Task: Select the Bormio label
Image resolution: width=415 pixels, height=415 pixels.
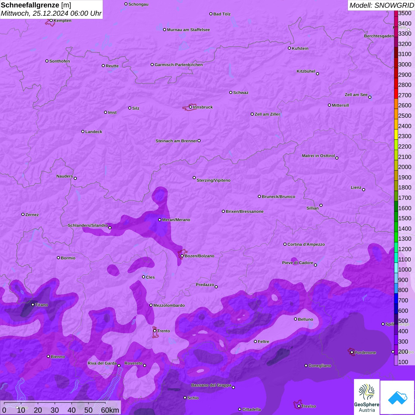Action: (x=68, y=258)
